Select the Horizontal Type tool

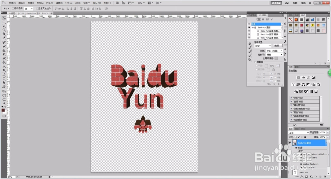4,79
